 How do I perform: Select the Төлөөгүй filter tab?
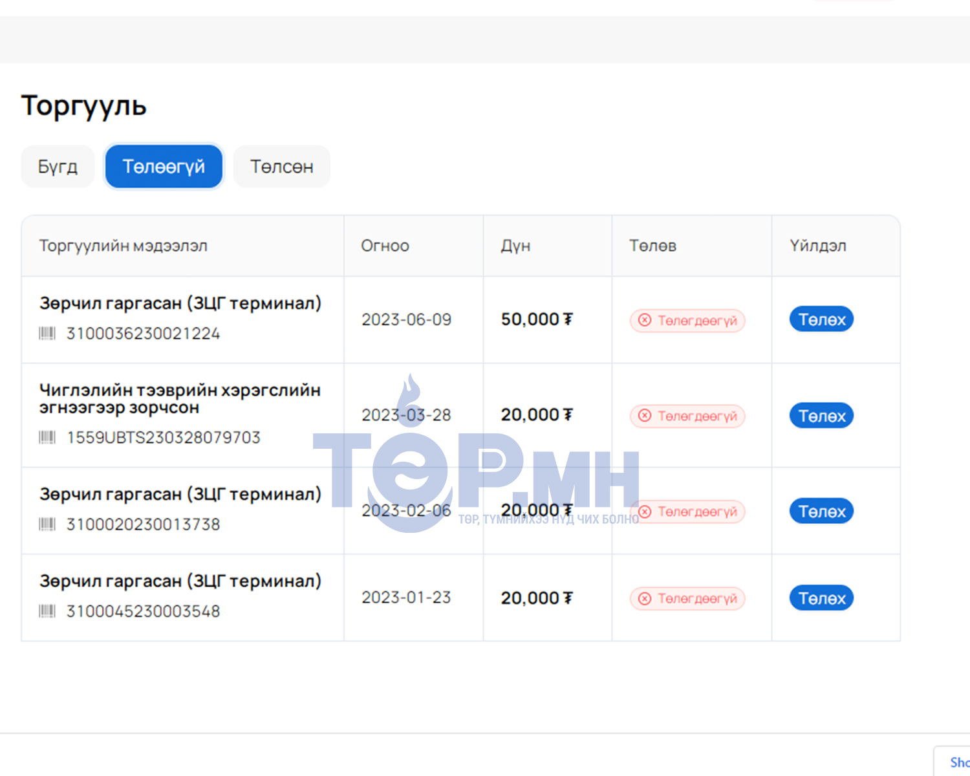(164, 167)
